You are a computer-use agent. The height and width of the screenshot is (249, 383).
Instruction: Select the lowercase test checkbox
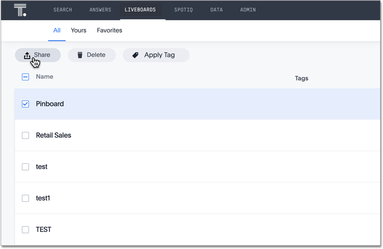tap(25, 167)
